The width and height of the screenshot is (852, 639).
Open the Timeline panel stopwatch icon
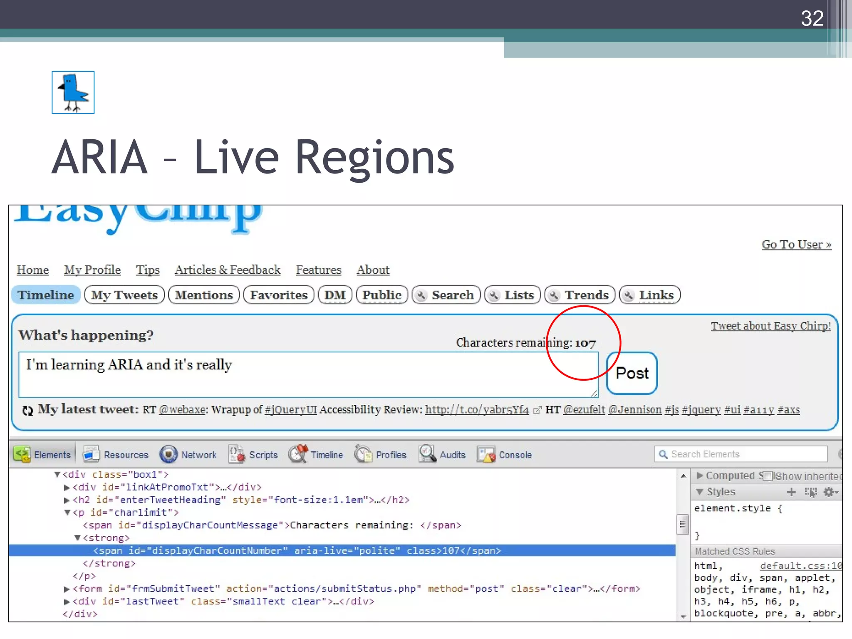point(298,454)
